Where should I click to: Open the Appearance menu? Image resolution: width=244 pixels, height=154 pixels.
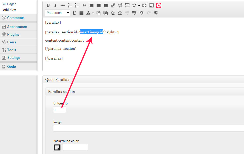click(17, 27)
